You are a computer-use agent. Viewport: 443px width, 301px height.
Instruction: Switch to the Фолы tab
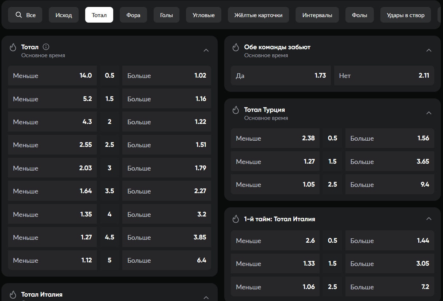(360, 15)
